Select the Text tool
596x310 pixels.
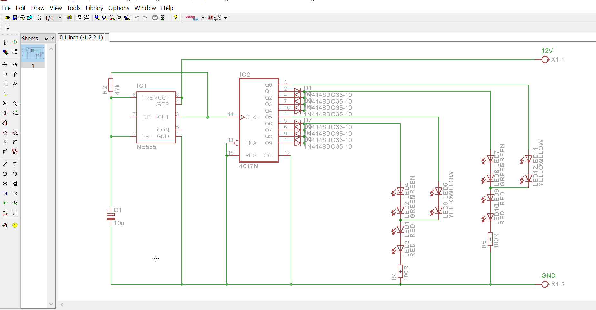[x=15, y=164]
